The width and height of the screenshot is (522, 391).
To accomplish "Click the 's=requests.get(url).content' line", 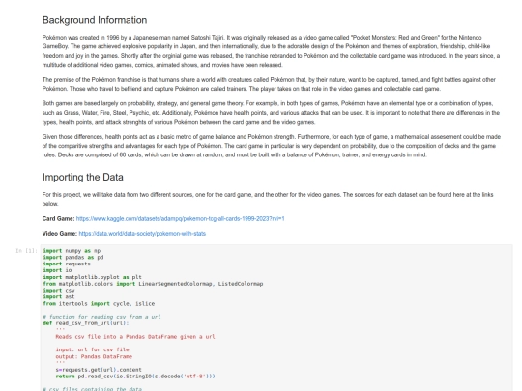I will click(x=99, y=370).
